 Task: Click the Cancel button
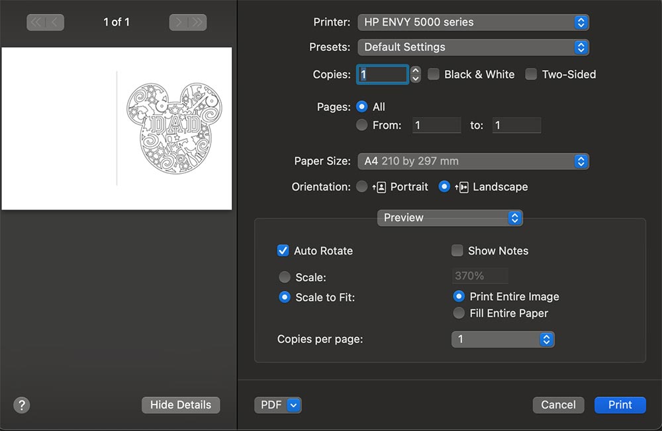(x=558, y=405)
